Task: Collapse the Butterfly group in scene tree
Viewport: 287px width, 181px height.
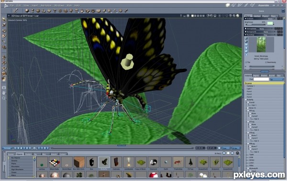Action: point(246,100)
